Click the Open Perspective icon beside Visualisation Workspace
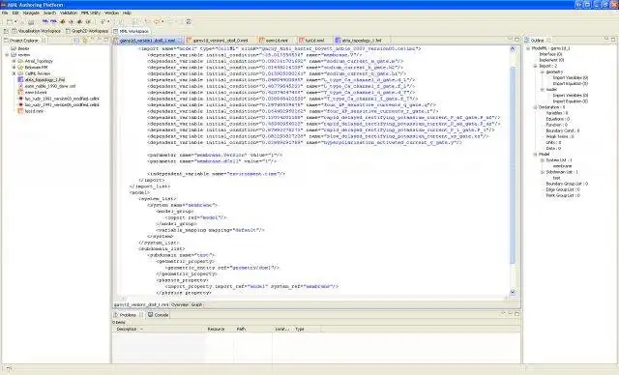This screenshot has width=619, height=375. point(6,31)
